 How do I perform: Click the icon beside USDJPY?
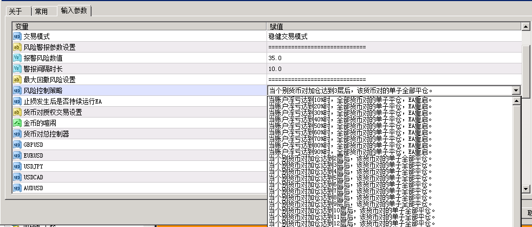(17, 167)
